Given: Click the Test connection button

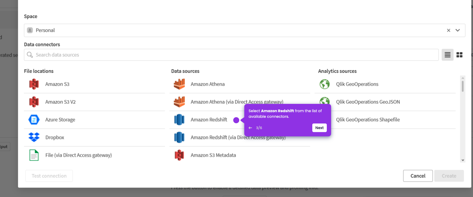Looking at the screenshot, I should [x=49, y=176].
